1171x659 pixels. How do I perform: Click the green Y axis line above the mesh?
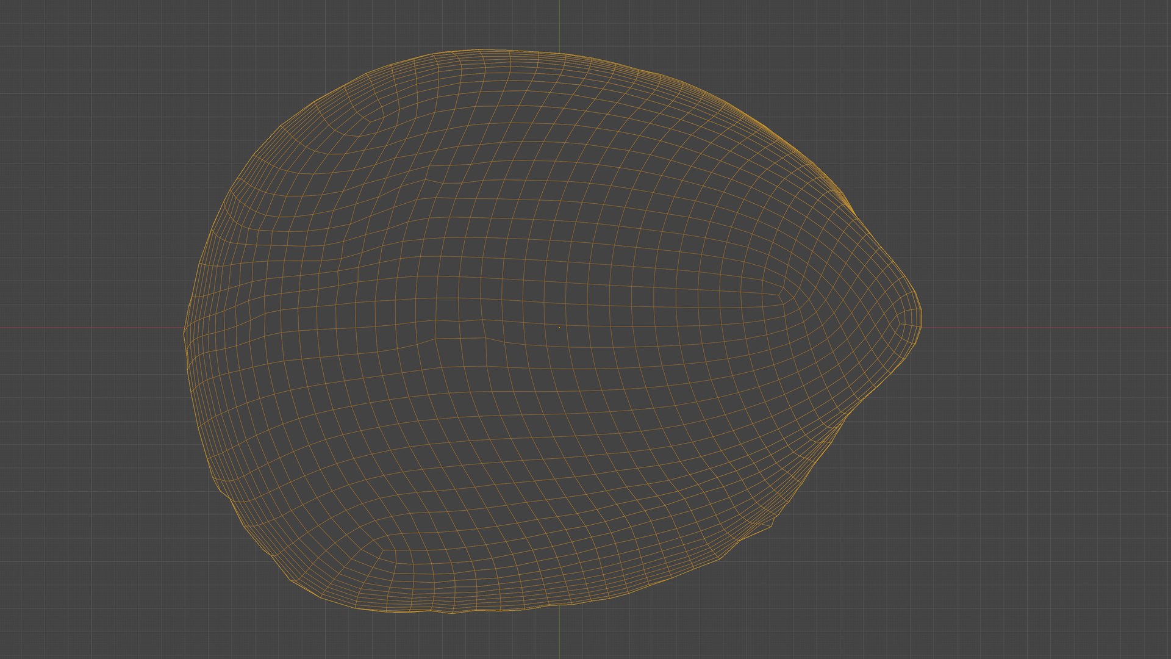tap(559, 26)
